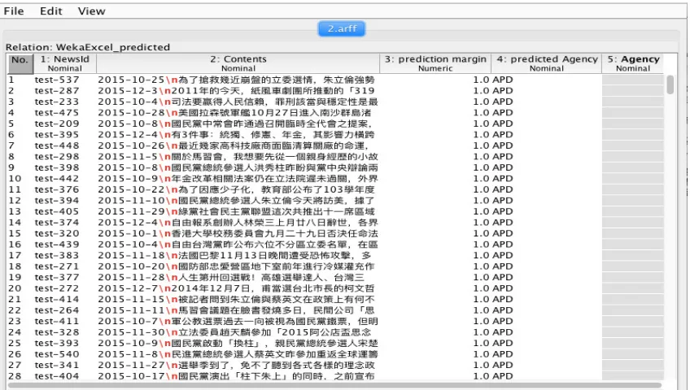The height and width of the screenshot is (390, 690).
Task: Click the Contents cell starting 2015-11-30
Action: [x=238, y=332]
